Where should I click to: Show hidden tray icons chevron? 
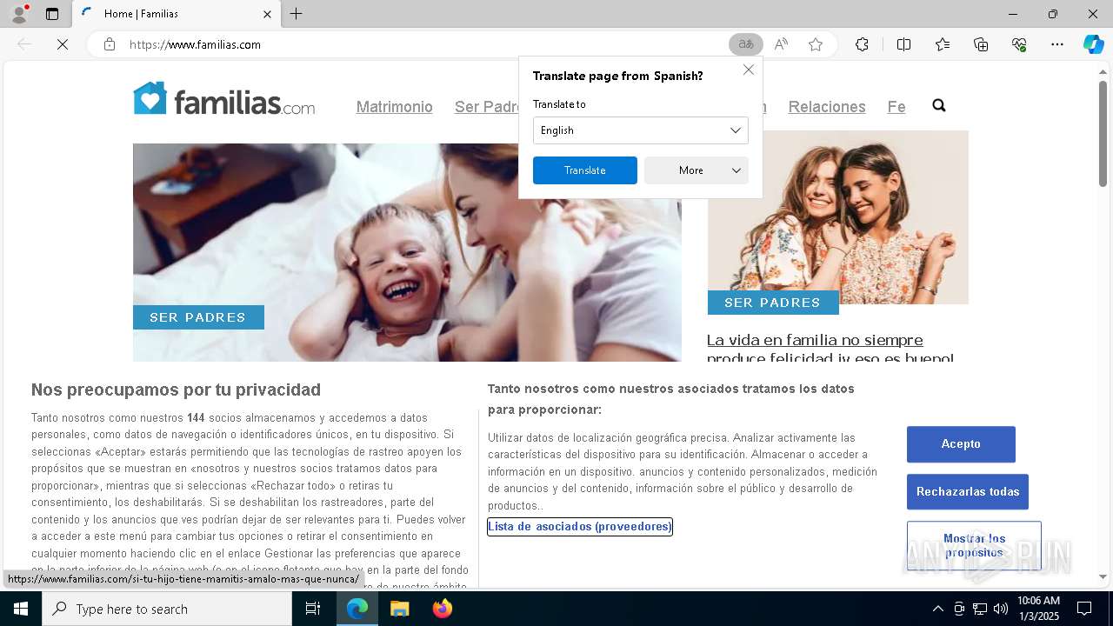937,609
